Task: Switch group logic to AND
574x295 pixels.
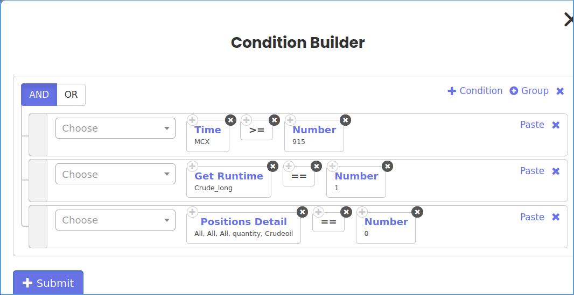Action: [39, 95]
